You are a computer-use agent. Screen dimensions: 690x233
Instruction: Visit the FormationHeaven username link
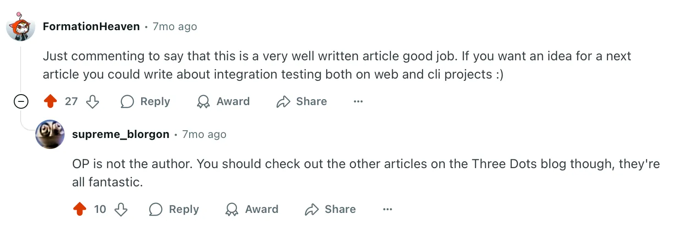coord(91,26)
